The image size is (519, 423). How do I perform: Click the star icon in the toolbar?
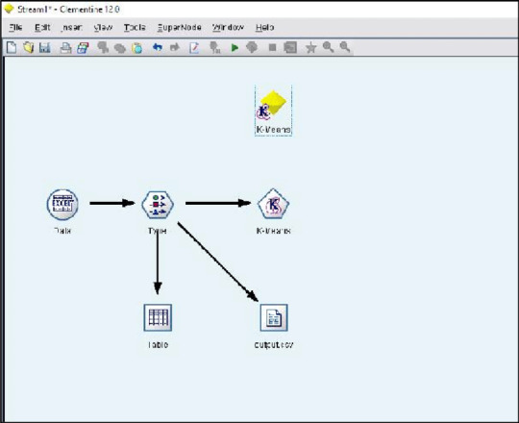(x=310, y=48)
